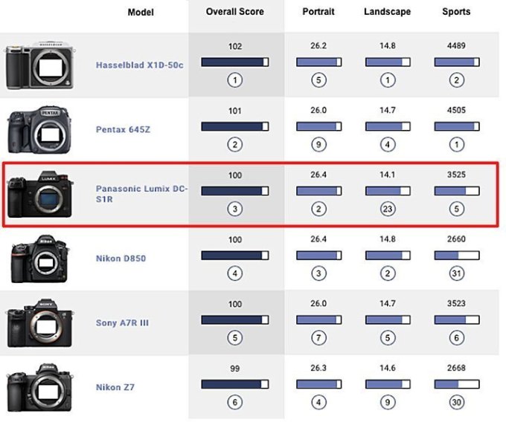Sort by the Sports column header
The image size is (506, 425).
(456, 12)
